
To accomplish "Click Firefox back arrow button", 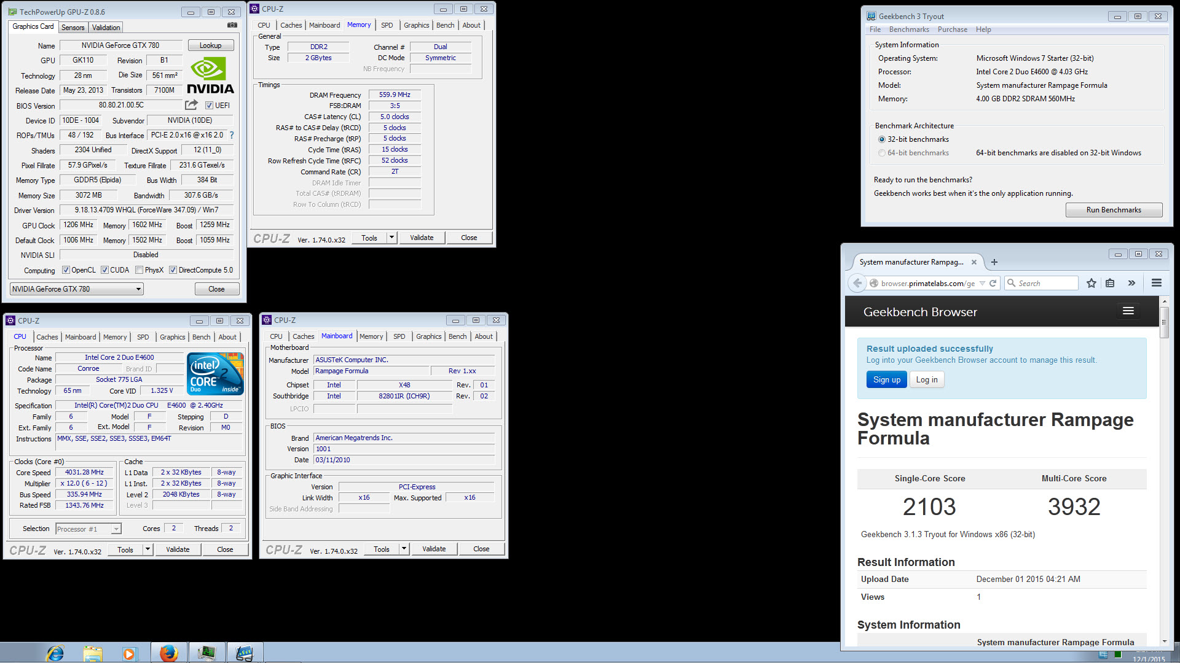I will (x=857, y=283).
